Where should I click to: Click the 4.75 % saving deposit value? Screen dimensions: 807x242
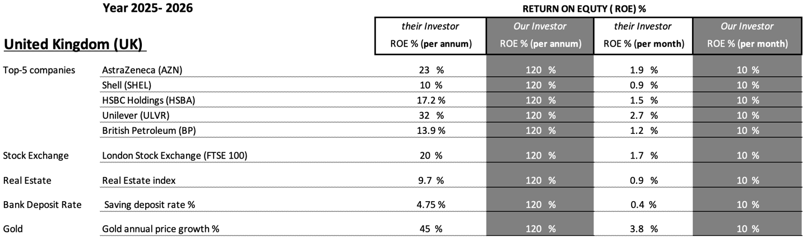431,205
